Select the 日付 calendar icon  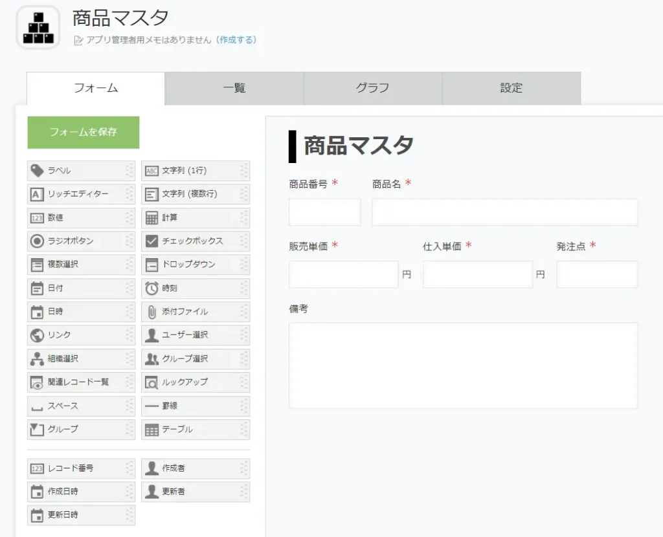[37, 289]
